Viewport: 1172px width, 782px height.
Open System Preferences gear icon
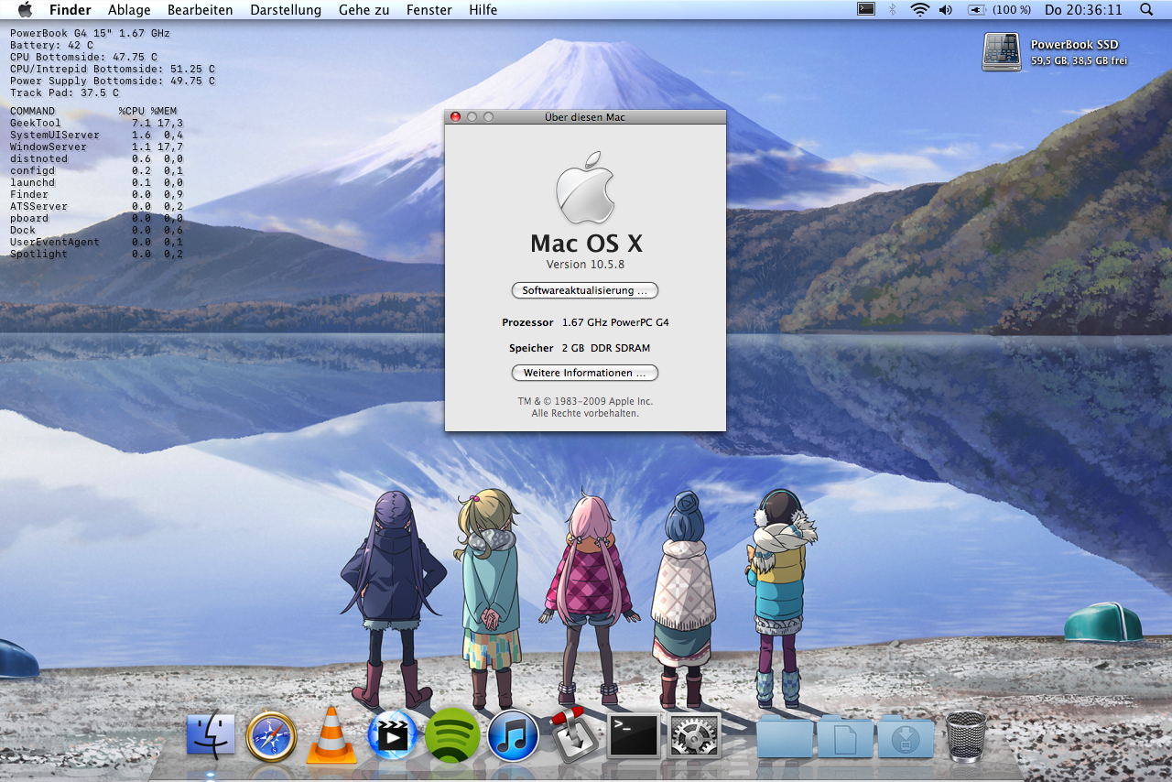coord(695,735)
